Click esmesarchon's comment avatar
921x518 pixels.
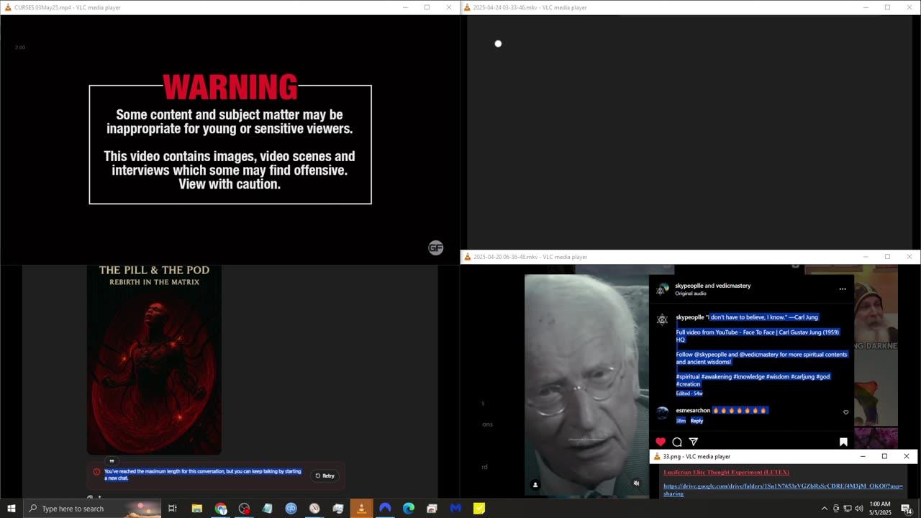662,412
